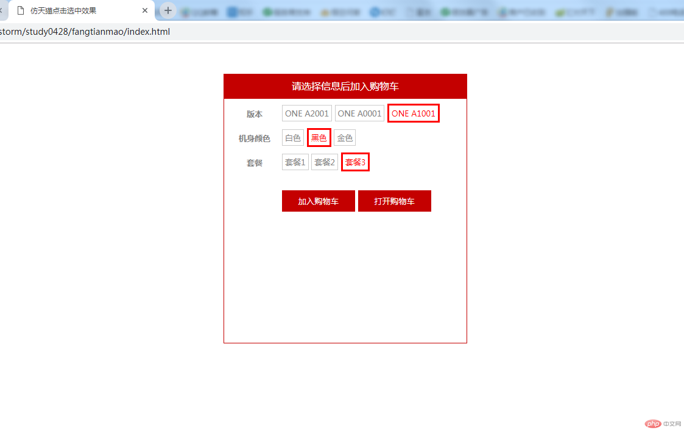Click the page icon in the browser tab

pos(21,10)
